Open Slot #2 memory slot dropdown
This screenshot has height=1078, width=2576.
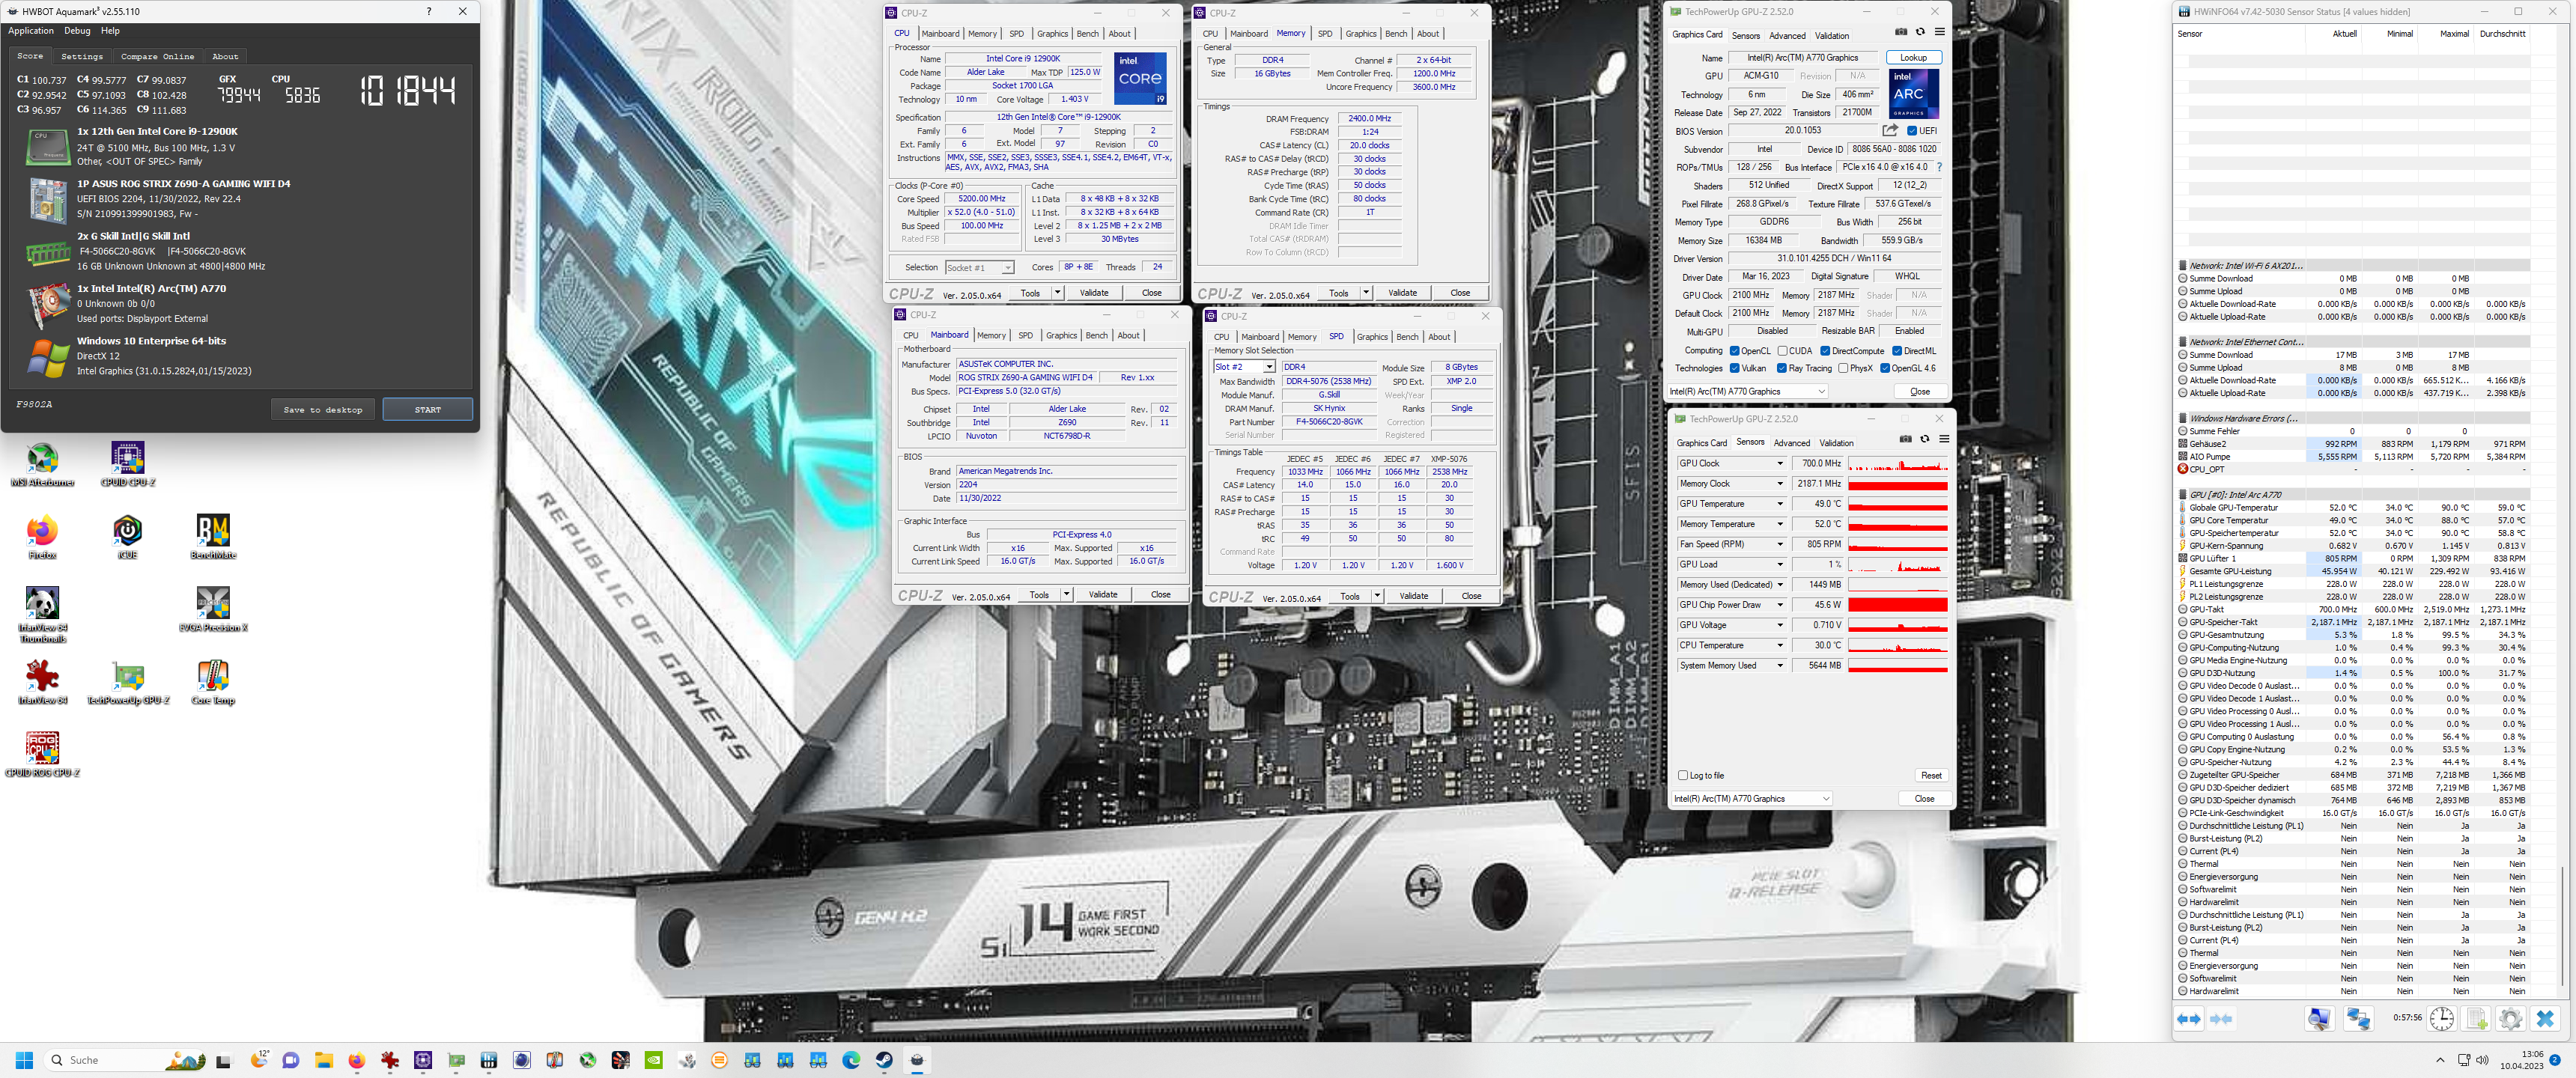tap(1245, 367)
